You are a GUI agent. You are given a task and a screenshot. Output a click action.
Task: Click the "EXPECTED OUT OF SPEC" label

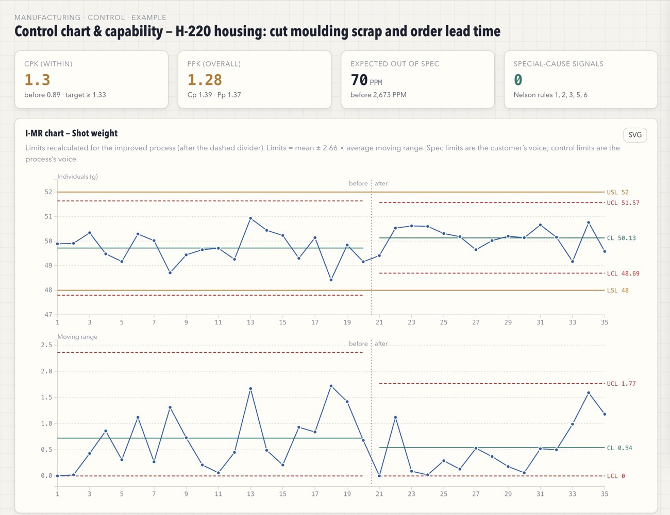[x=395, y=64]
